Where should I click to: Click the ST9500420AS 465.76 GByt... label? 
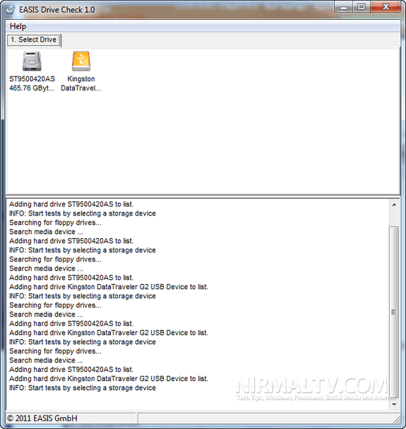pyautogui.click(x=32, y=83)
